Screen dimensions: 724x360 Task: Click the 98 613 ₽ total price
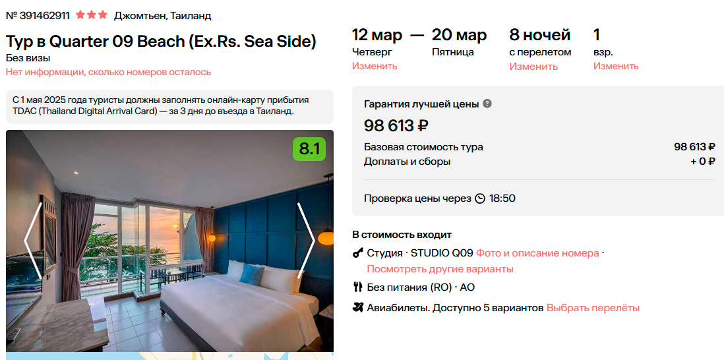click(396, 125)
